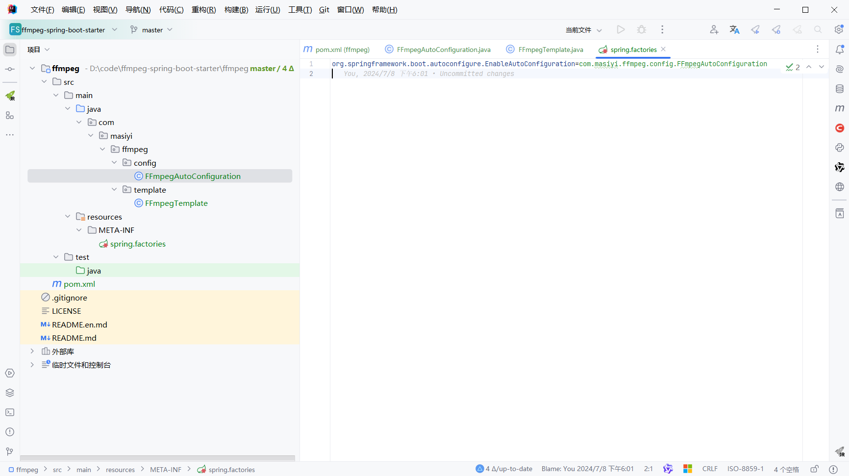The width and height of the screenshot is (849, 476).
Task: Click the Debug bug icon
Action: pos(641,29)
